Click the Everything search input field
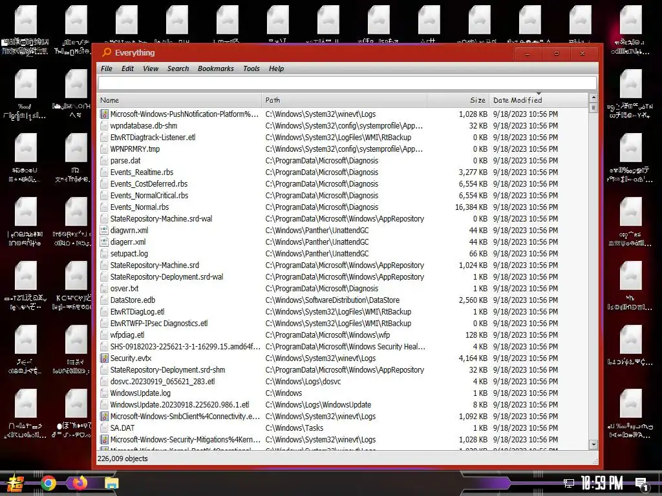Viewport: 662px width, 496px height. (347, 83)
